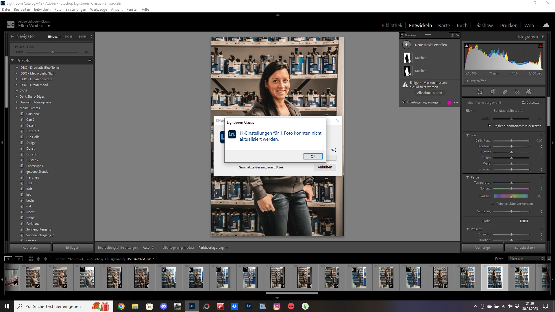Click the add preset plus icon
555x312 pixels.
pyautogui.click(x=90, y=60)
